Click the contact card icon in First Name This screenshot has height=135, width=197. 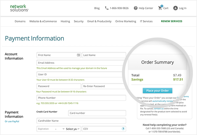[78, 55]
